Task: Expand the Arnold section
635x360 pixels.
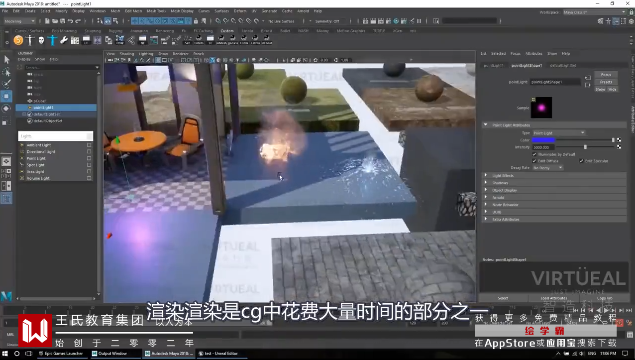Action: point(486,197)
